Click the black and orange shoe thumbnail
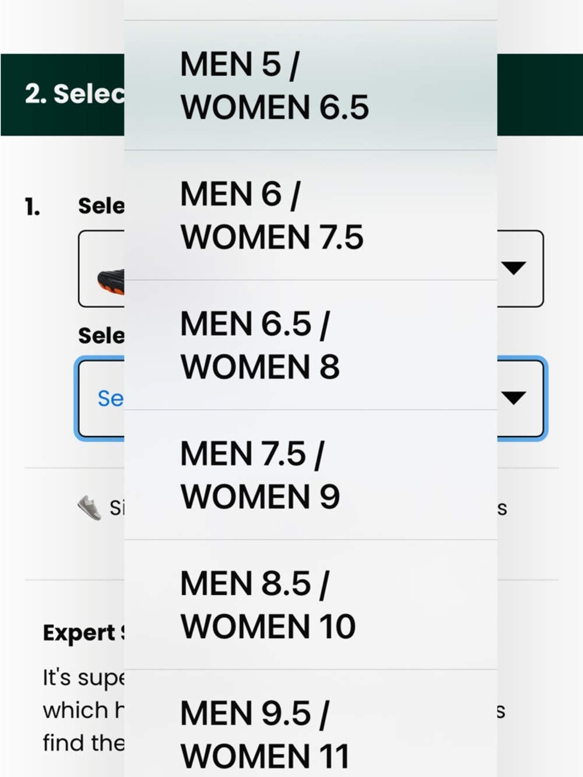Screen dimensions: 583x777 click(x=111, y=282)
